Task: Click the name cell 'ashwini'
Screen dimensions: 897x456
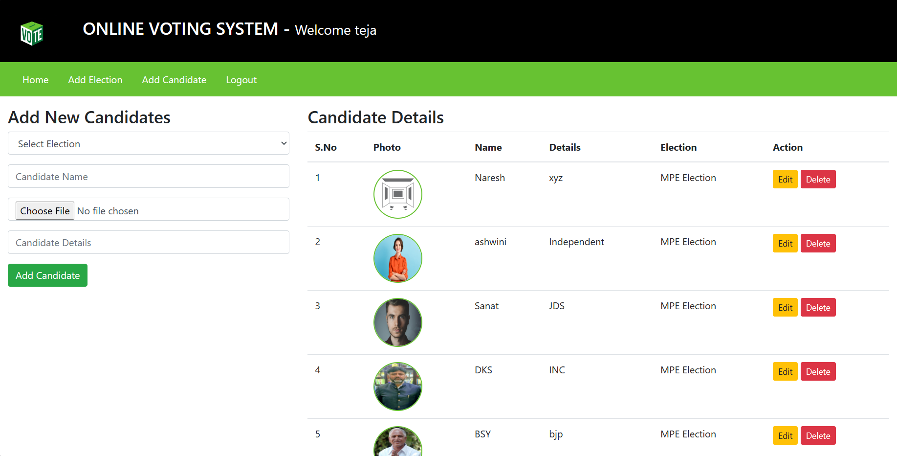Action: (490, 242)
